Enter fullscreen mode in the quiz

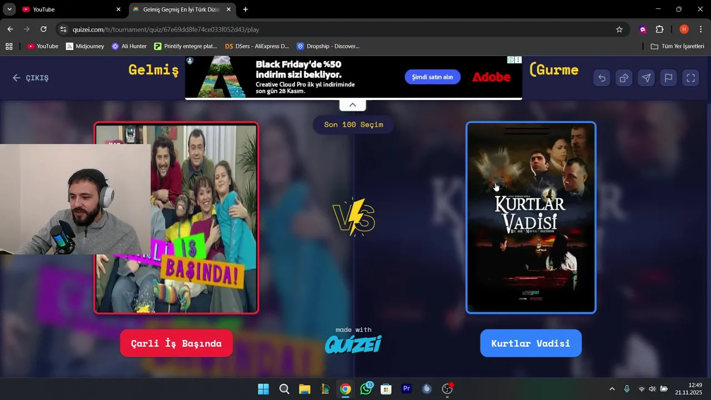[x=690, y=78]
